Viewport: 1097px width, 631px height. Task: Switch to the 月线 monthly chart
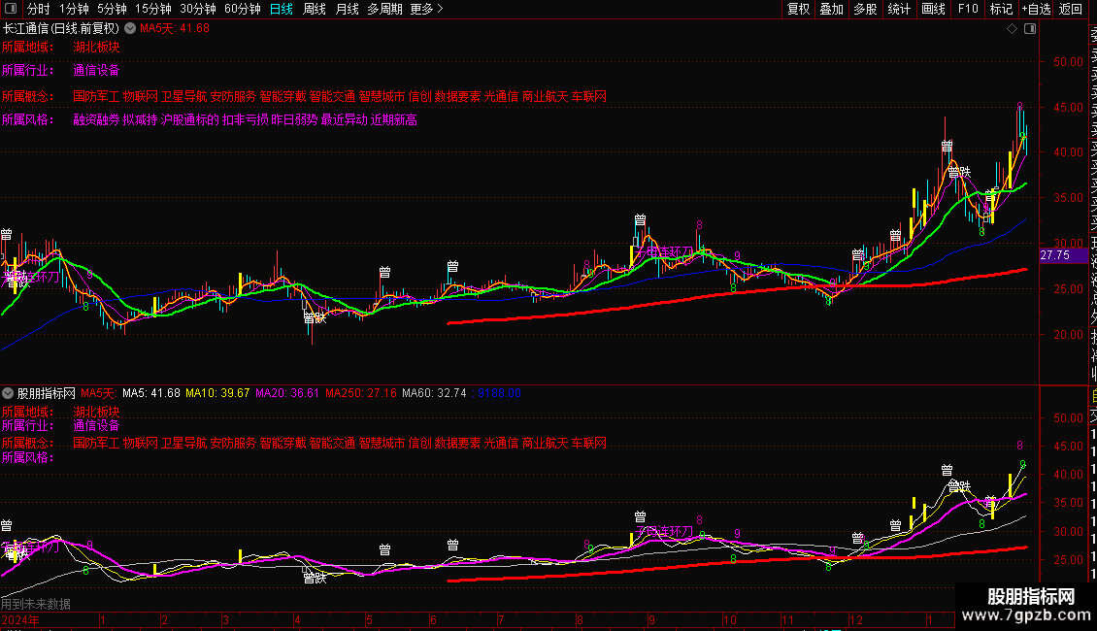tap(347, 9)
